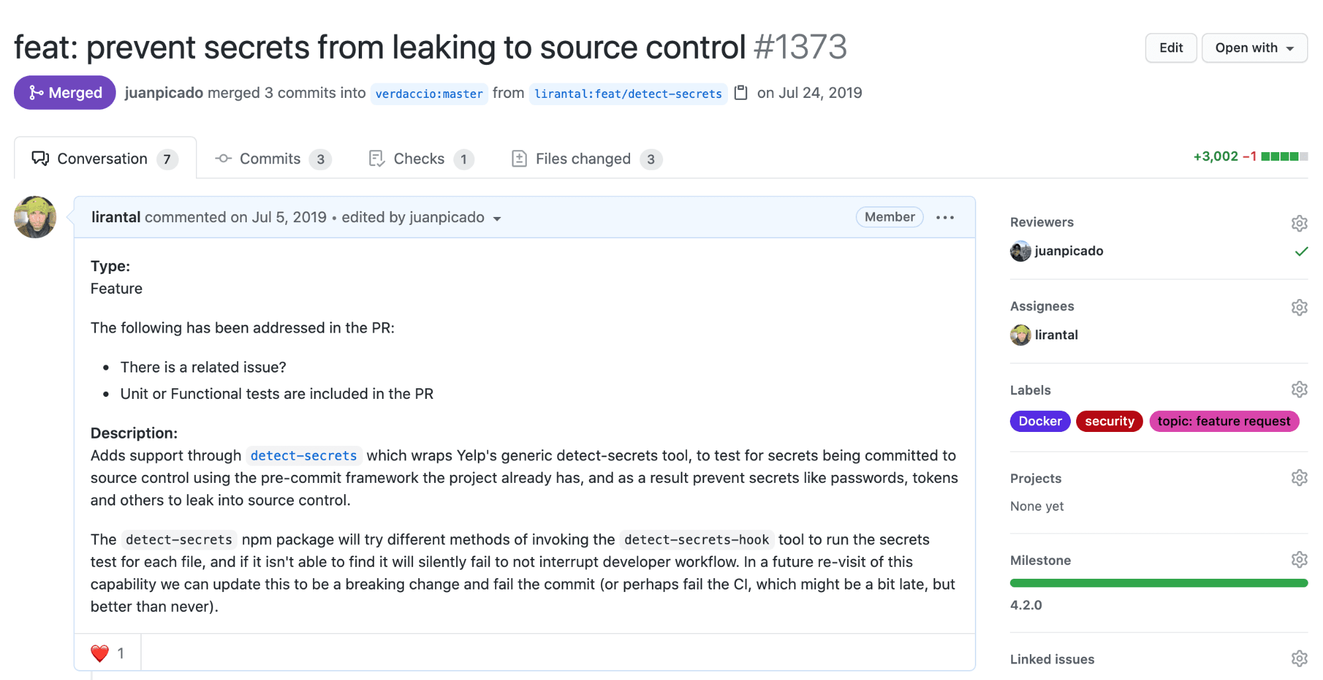
Task: Click the Labels gear icon
Action: coord(1299,390)
